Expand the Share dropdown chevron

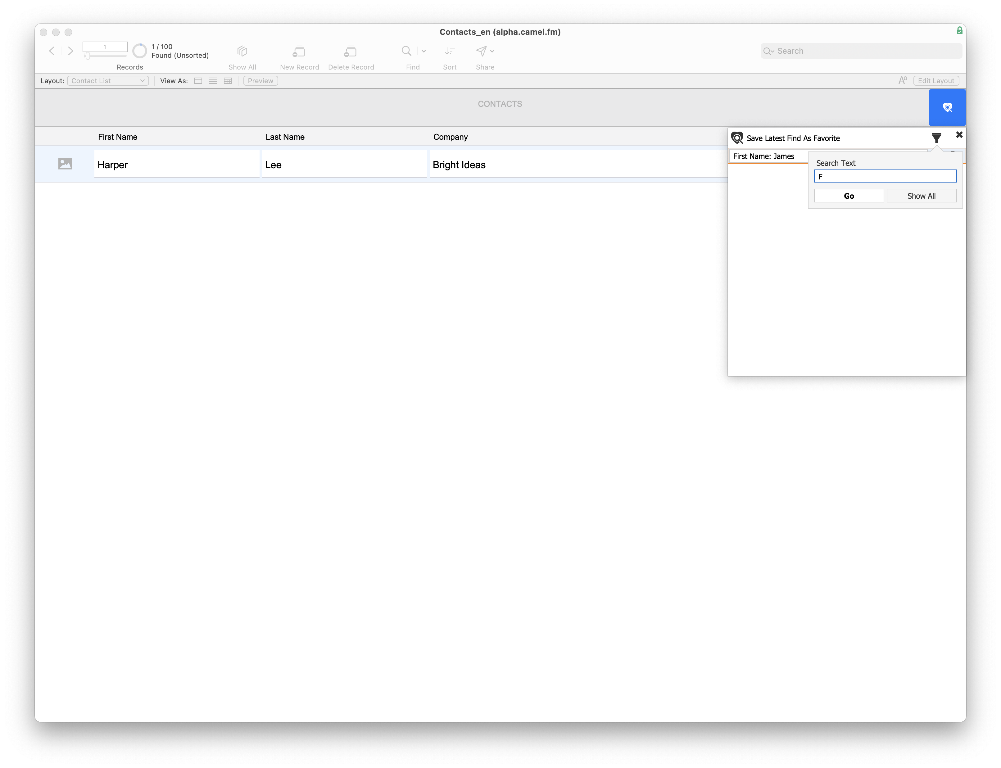click(x=492, y=51)
